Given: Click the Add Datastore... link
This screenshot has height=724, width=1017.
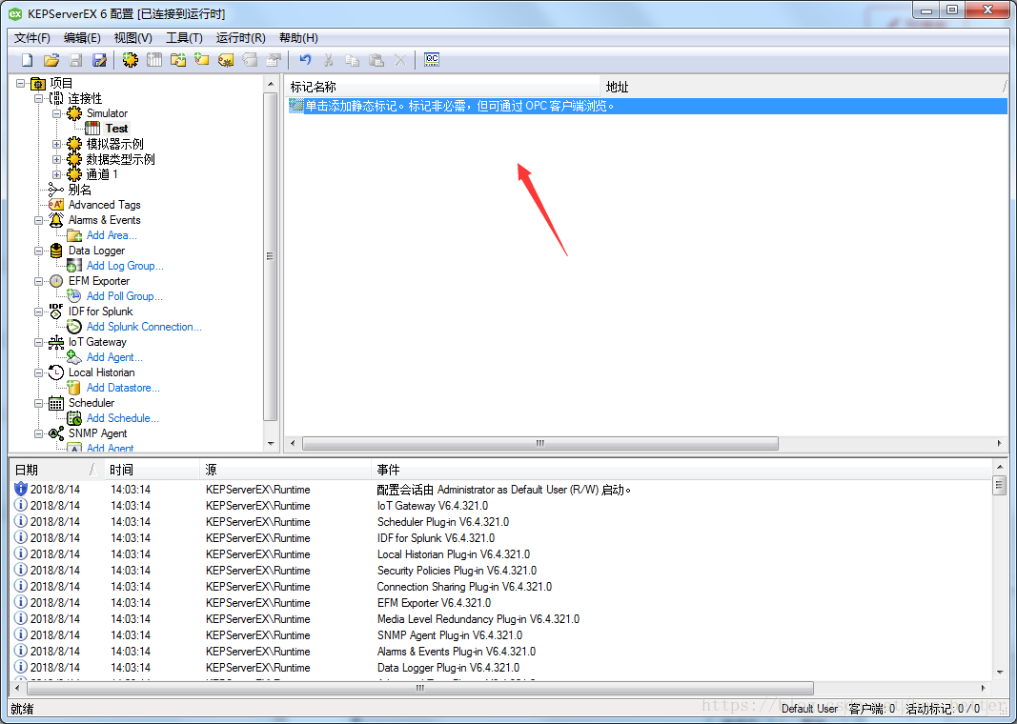Looking at the screenshot, I should [123, 388].
